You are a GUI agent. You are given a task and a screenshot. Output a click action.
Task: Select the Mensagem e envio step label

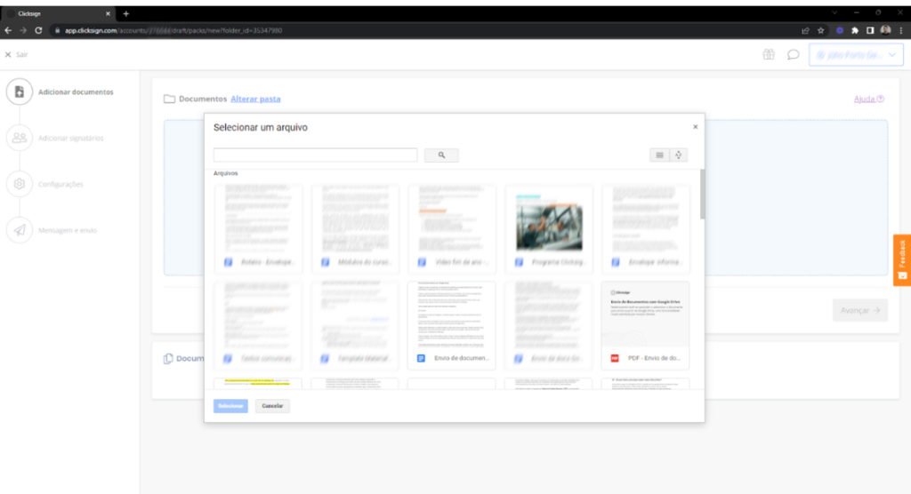pyautogui.click(x=68, y=230)
